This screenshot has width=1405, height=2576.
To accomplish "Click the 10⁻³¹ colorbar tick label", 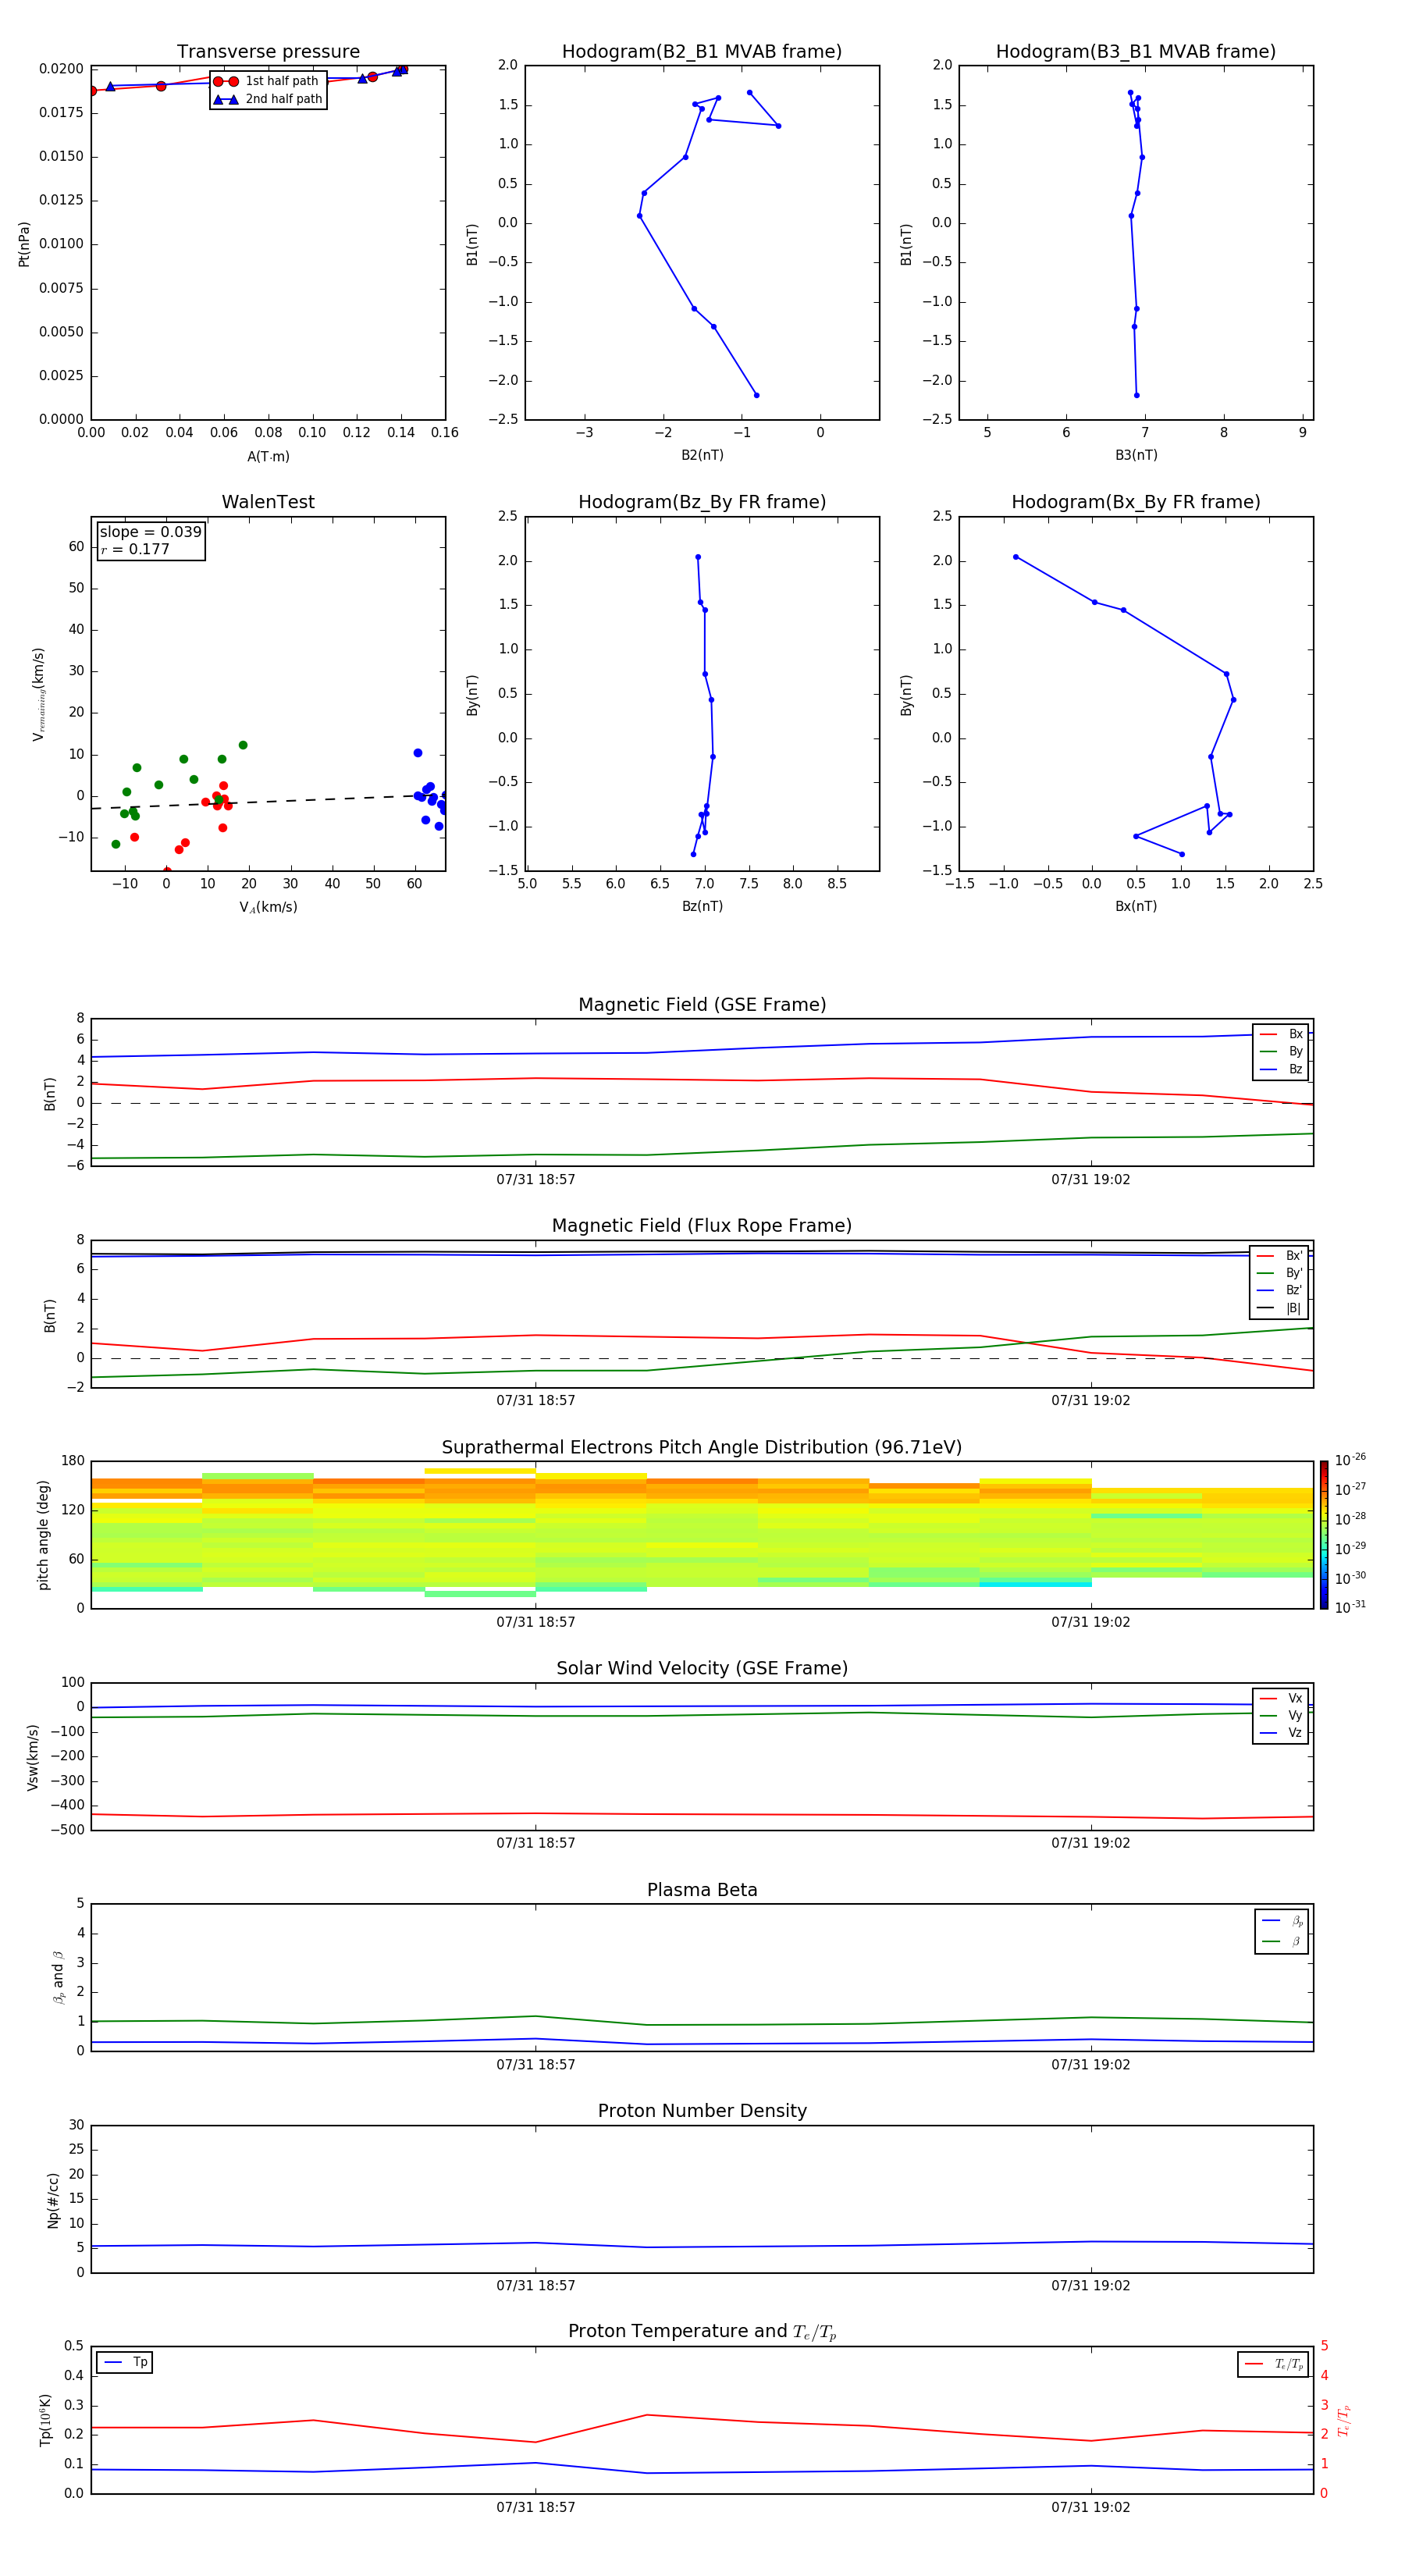I will click(x=1350, y=1607).
